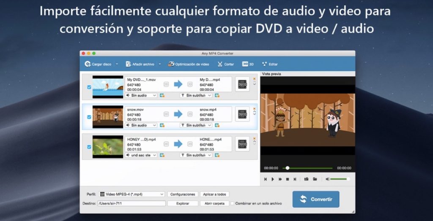The image size is (433, 221).
Task: Open output format film icon for HONEY ...Dj.mp4
Action: pos(242,144)
